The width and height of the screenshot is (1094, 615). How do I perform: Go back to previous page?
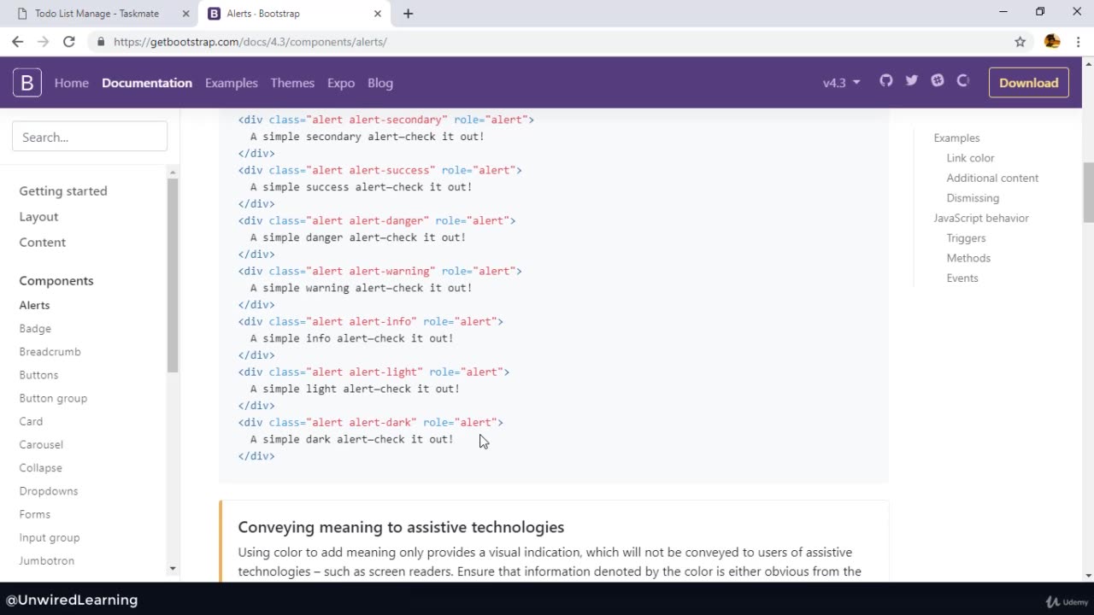(18, 41)
